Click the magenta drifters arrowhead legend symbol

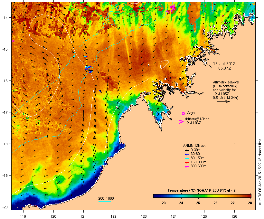coord(181,122)
